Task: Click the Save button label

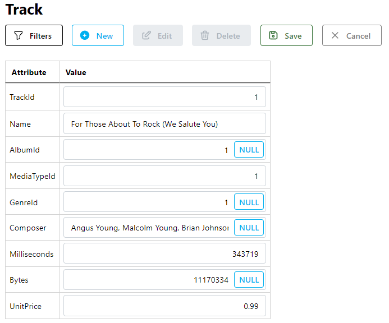Action: point(293,36)
